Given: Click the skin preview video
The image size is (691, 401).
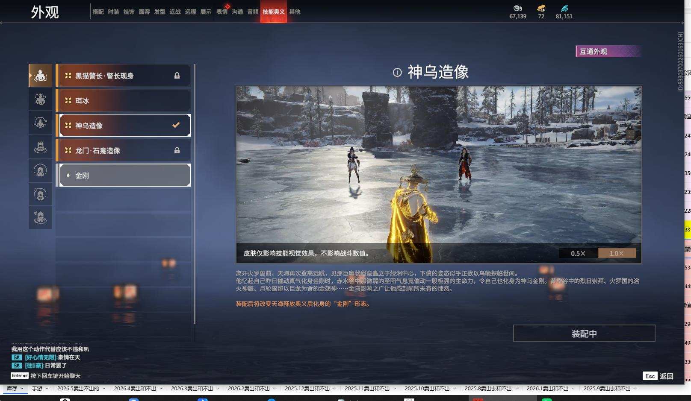Looking at the screenshot, I should 439,174.
